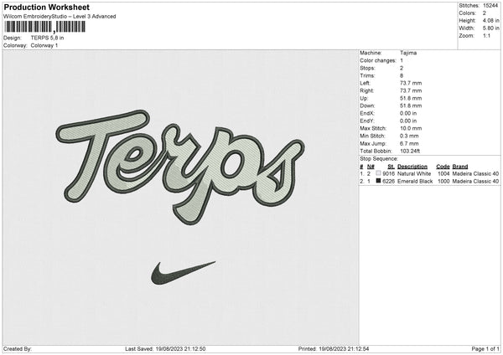
Task: Click the Emerald Black color swatch
Action: point(378,181)
